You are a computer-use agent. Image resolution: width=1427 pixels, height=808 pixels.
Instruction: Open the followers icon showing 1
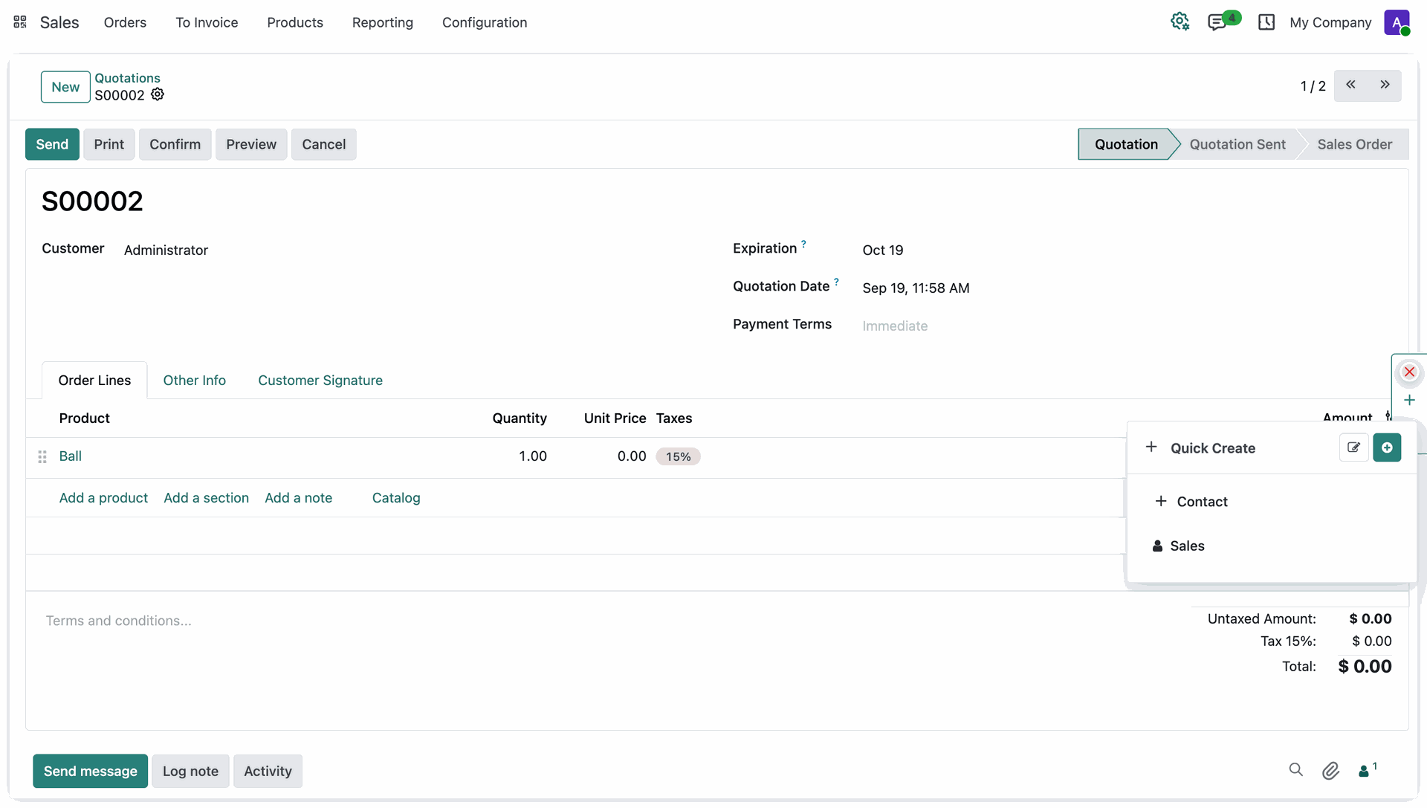tap(1368, 770)
